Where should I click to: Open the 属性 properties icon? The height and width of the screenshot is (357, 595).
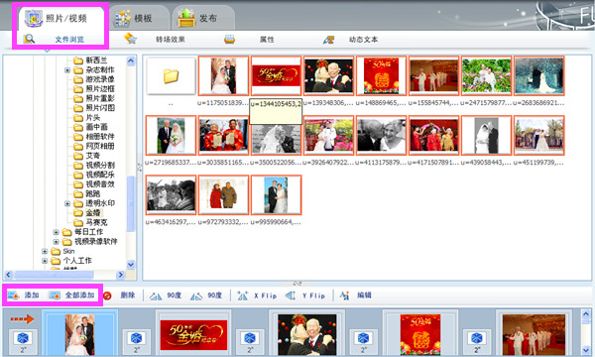(x=229, y=39)
